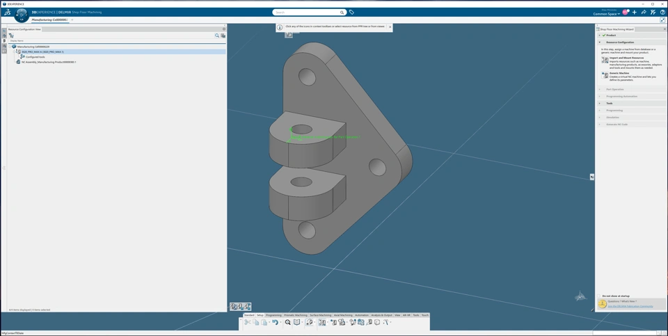Viewport: 668px width, 336px height.
Task: Switch to the Analysis & Output tab
Action: [x=381, y=315]
